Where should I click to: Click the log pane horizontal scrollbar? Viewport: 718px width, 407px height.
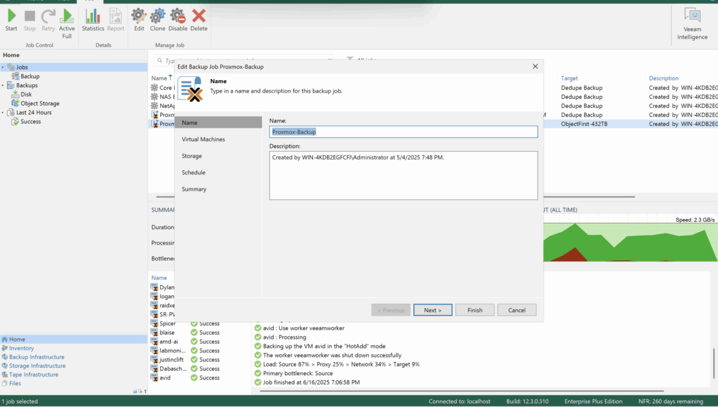click(x=461, y=392)
